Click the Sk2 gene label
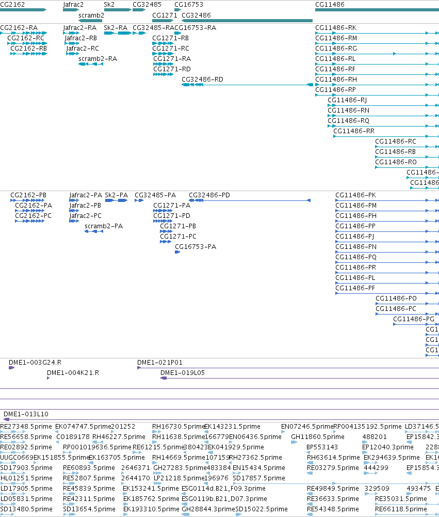 109,5
